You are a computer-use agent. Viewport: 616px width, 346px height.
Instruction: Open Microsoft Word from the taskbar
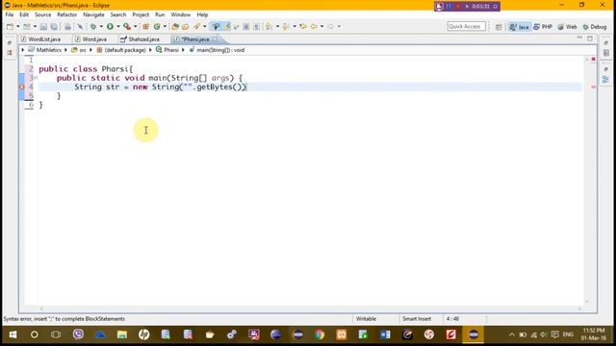point(385,334)
